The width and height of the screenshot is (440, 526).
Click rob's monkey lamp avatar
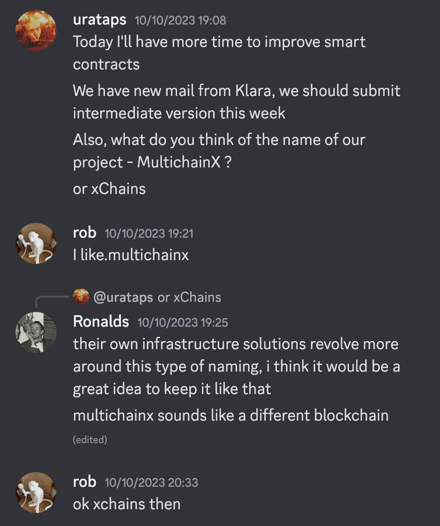click(x=36, y=244)
